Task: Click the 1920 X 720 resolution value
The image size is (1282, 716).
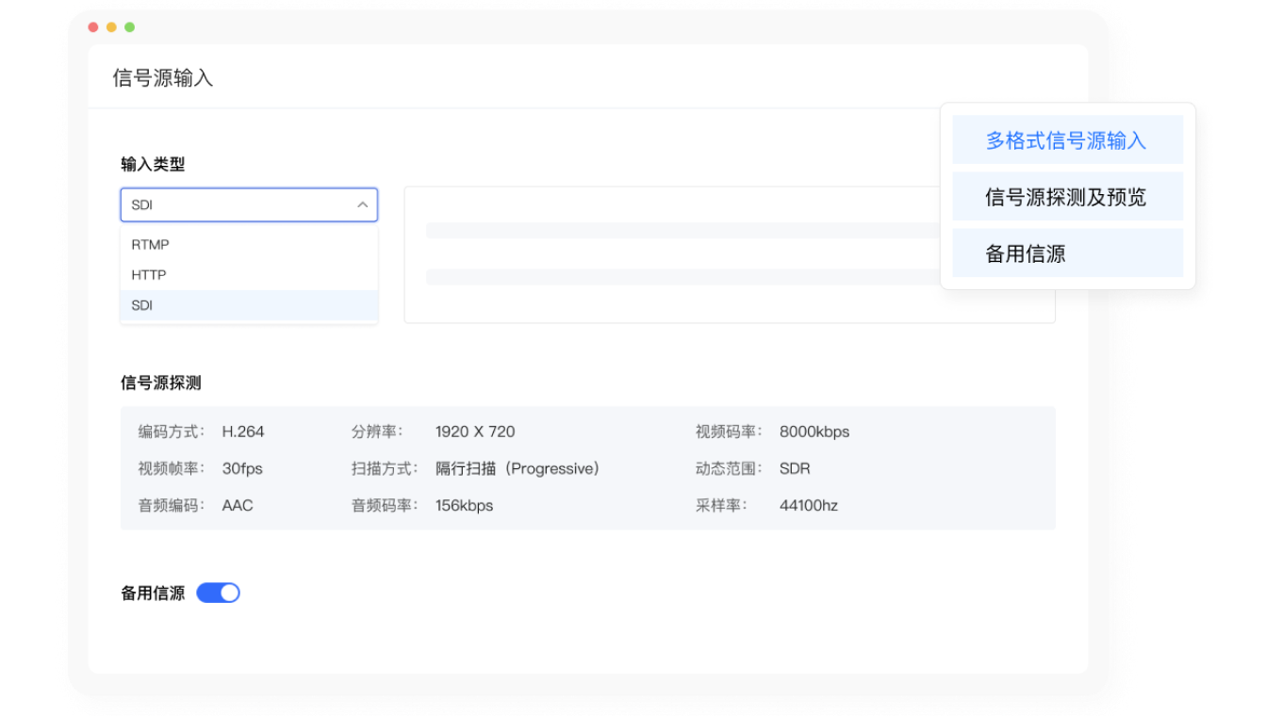Action: 475,431
